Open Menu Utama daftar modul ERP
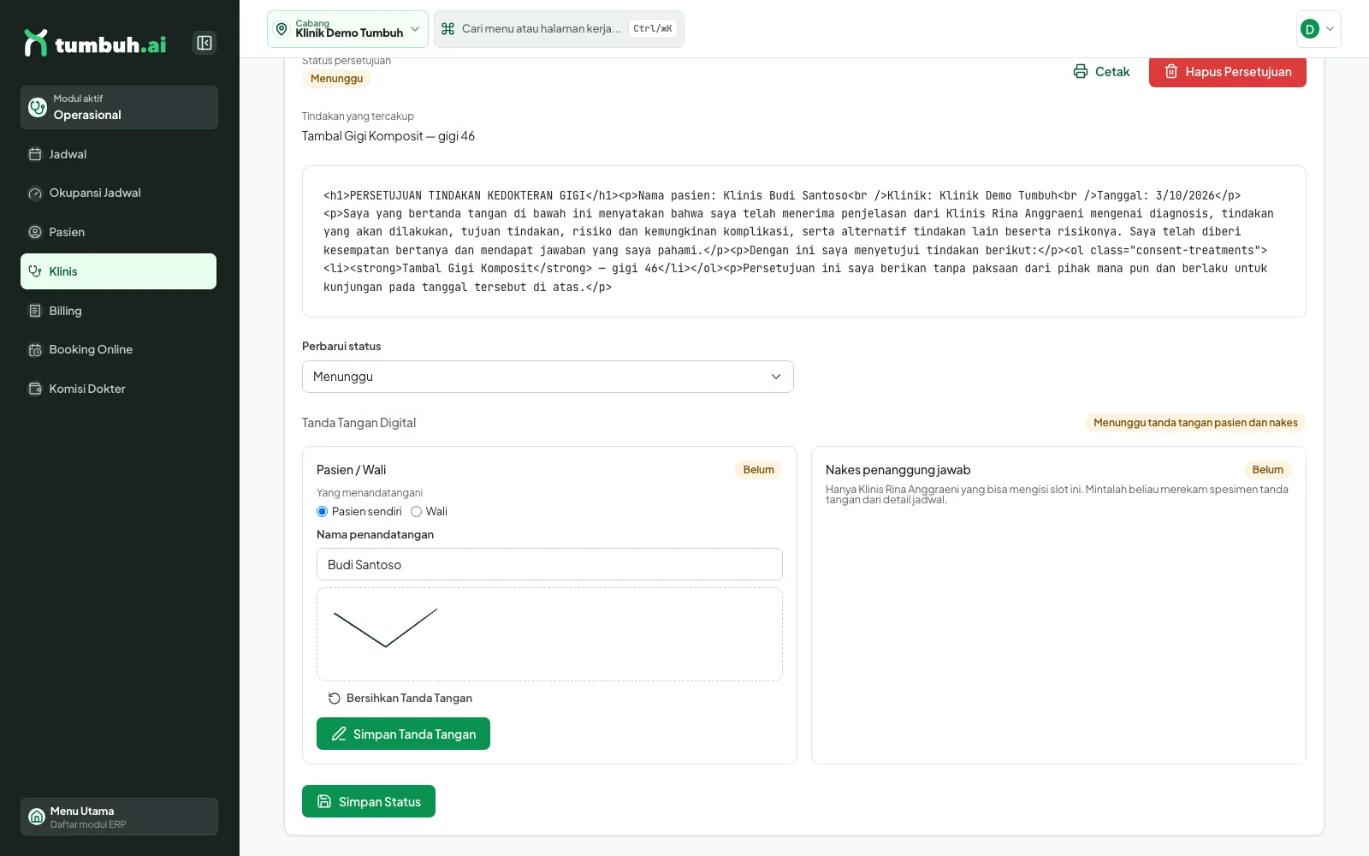Screen dimensions: 1369x856 pyautogui.click(x=119, y=817)
